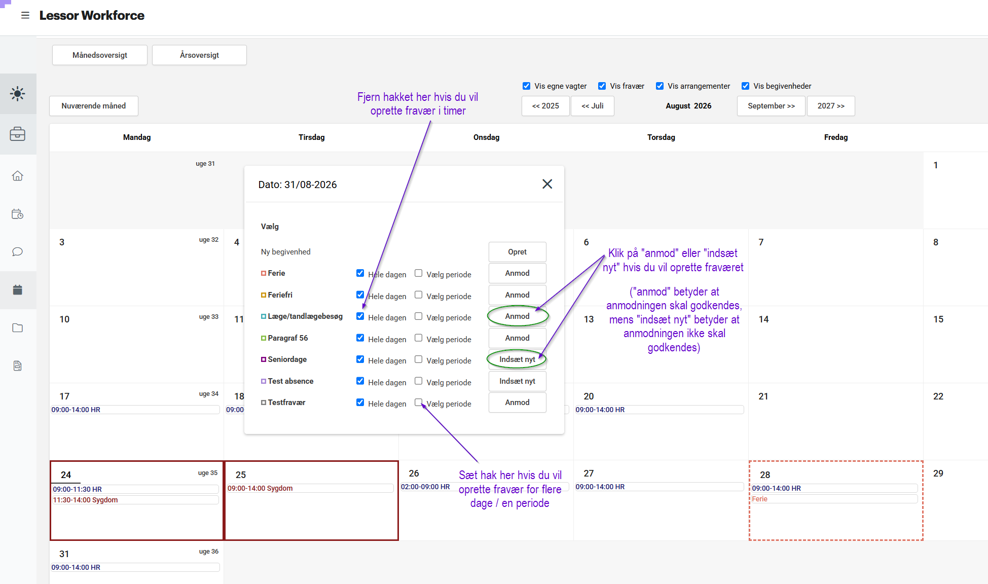
Task: Click Indsæt nyt for Test absence
Action: point(517,381)
